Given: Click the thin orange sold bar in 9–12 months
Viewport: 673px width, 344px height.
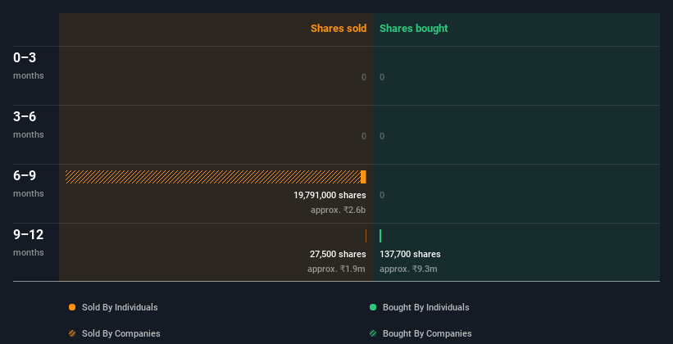Looking at the screenshot, I should tap(366, 236).
